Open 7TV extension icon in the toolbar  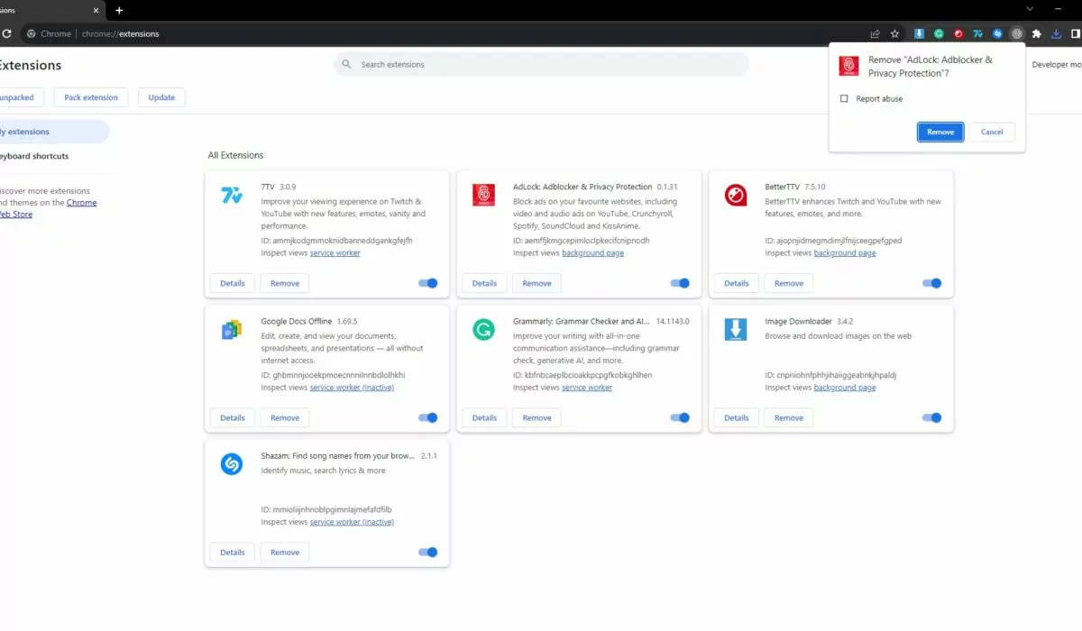[977, 34]
